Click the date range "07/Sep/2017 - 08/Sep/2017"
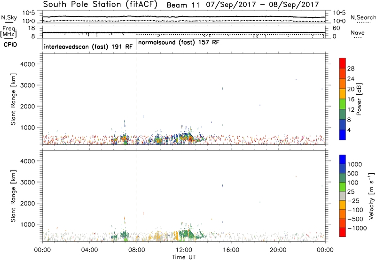 [262, 5]
